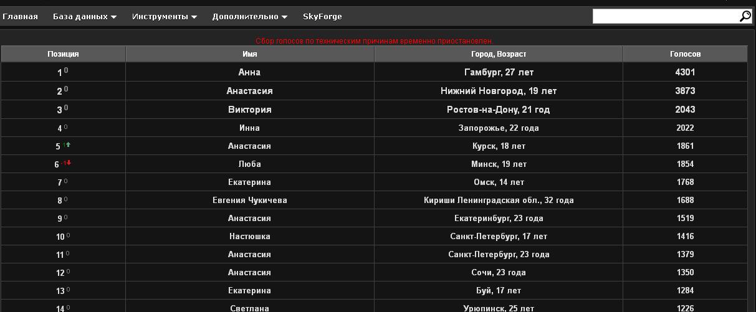Click the cell Омск, 14 лет
The width and height of the screenshot is (756, 312).
point(499,182)
